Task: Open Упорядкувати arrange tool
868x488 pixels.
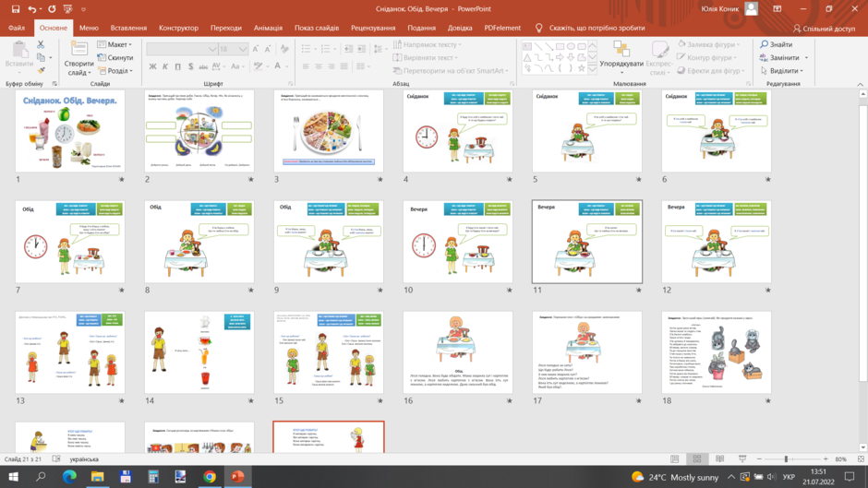Action: click(621, 58)
